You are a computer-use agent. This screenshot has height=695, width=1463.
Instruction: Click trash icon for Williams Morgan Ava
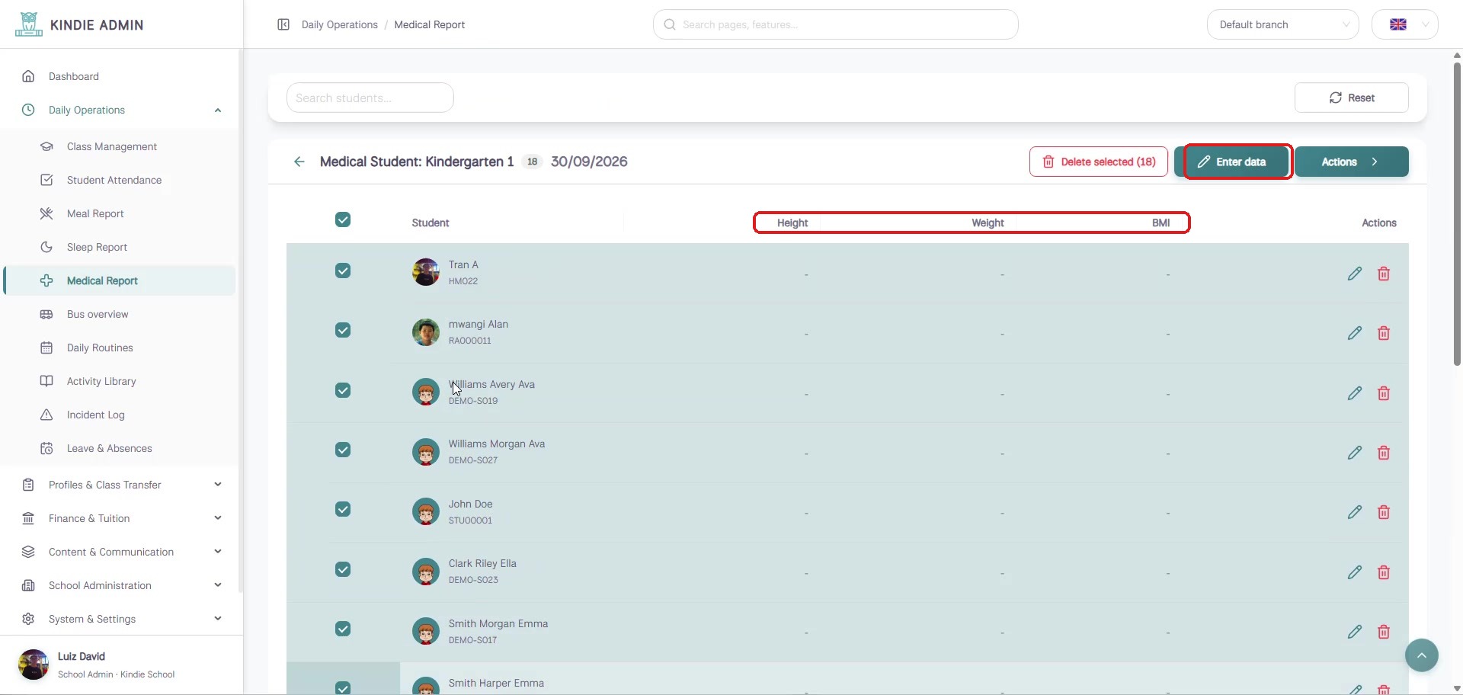[x=1384, y=453]
